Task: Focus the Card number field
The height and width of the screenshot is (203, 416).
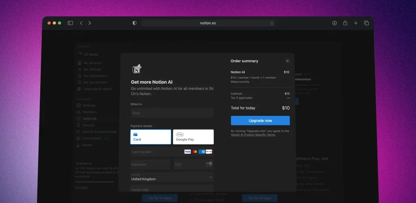Action: click(156, 152)
